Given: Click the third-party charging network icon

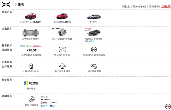Looking at the screenshot, I should [x=62, y=66].
